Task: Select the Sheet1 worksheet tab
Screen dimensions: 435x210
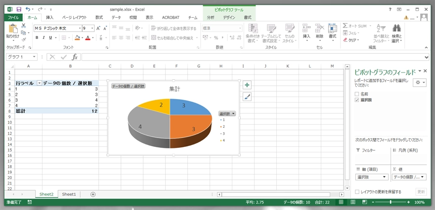Action: pos(69,194)
